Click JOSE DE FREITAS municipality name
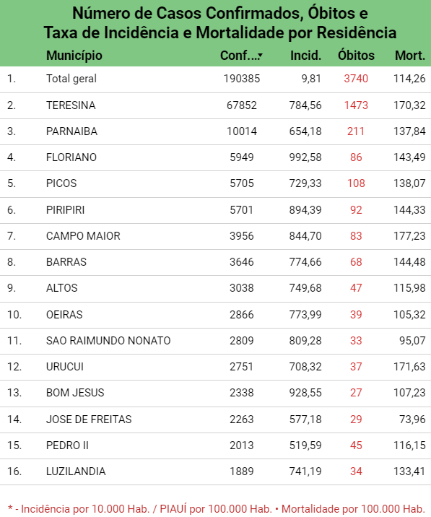 89,420
